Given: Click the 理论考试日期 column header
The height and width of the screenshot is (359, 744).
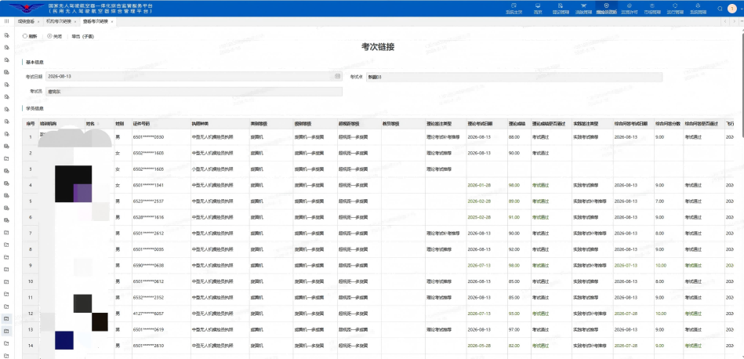Looking at the screenshot, I should click(480, 123).
